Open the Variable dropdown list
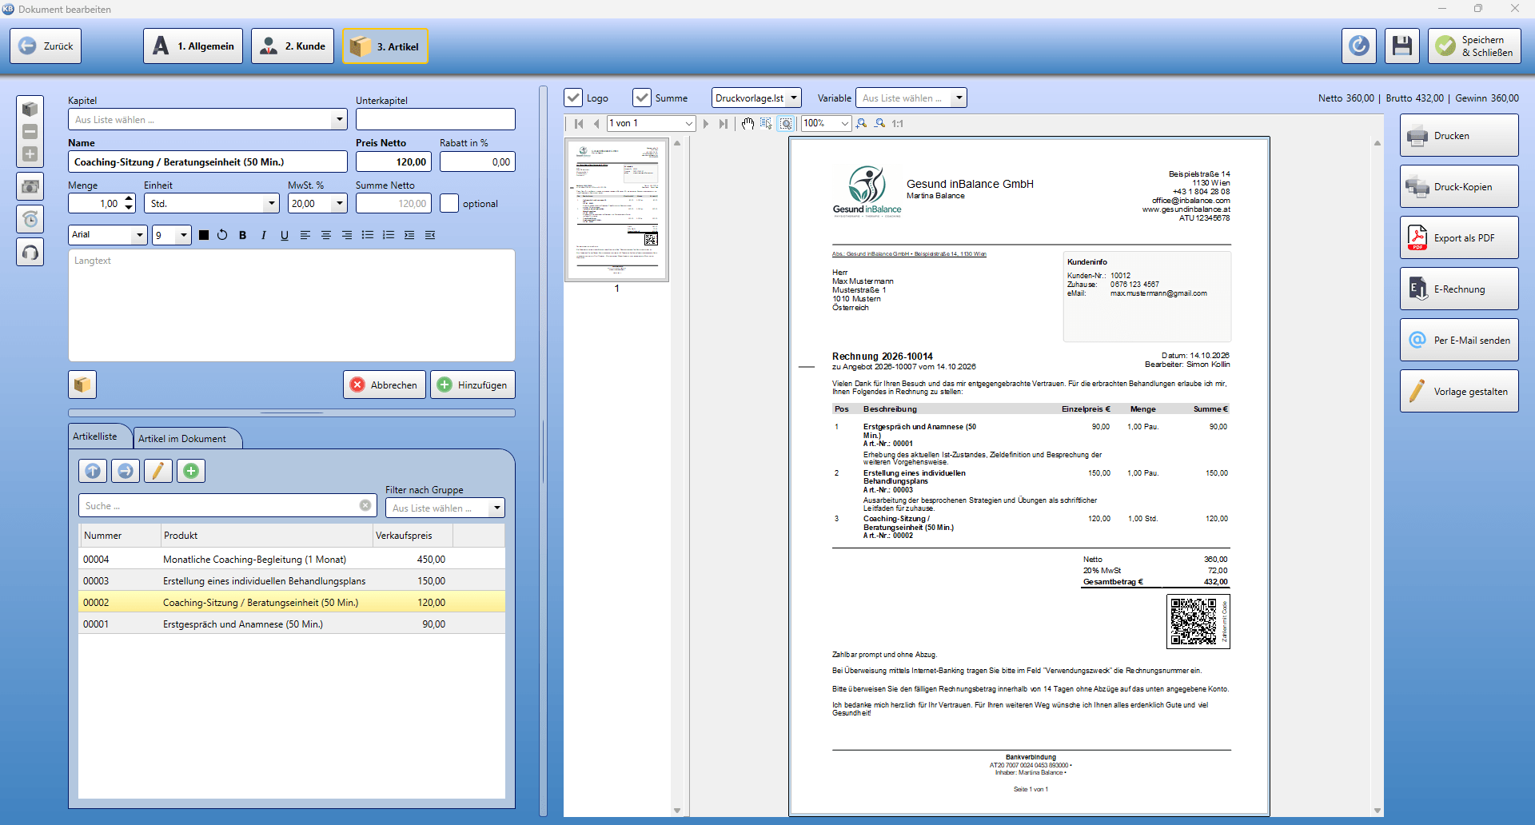 point(959,98)
